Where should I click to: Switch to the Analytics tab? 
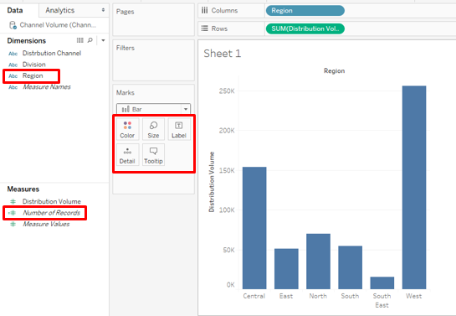tap(60, 11)
